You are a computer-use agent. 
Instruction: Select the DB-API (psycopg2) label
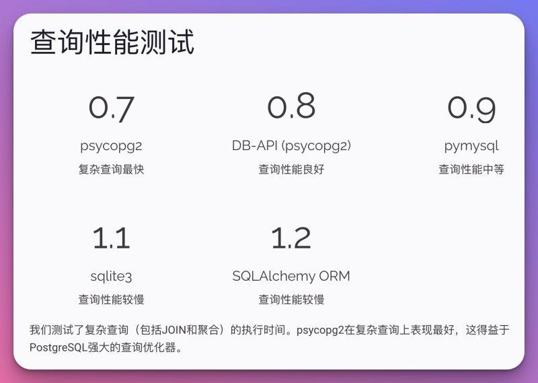291,145
